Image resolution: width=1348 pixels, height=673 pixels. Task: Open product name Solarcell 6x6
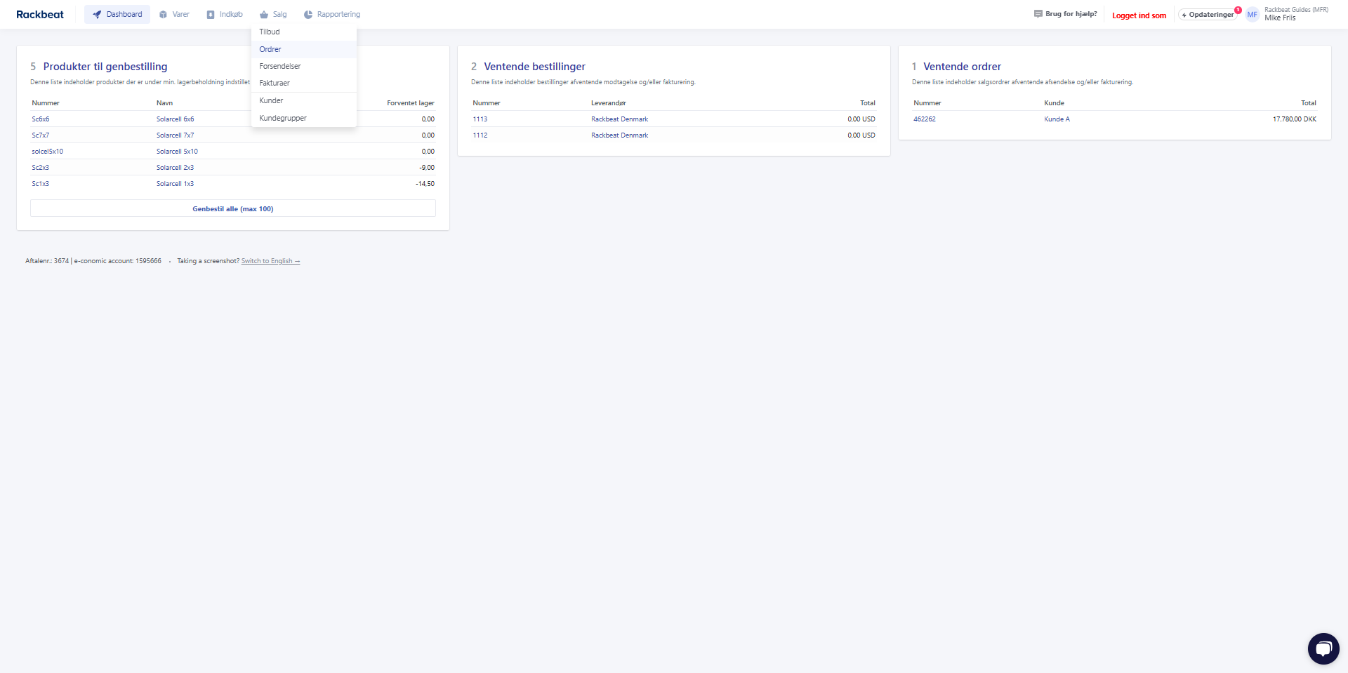(175, 119)
